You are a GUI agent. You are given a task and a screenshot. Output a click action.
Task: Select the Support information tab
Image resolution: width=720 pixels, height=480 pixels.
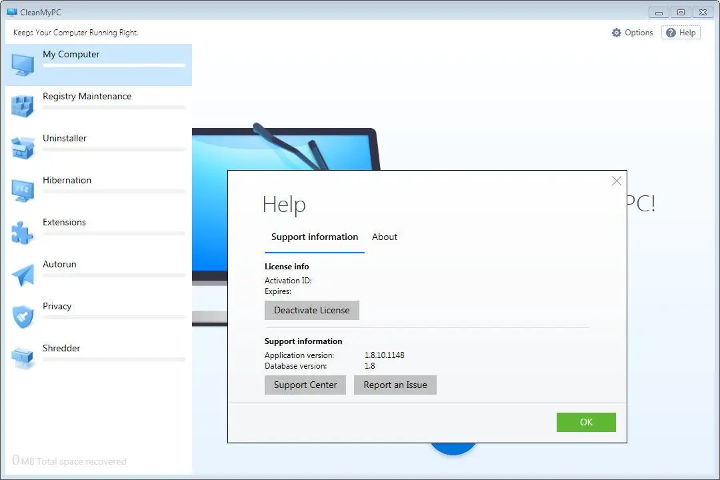[x=315, y=237]
